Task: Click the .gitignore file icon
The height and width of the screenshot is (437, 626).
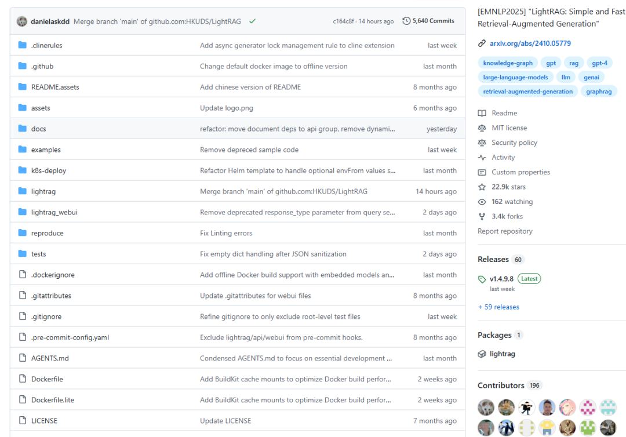Action: 23,316
